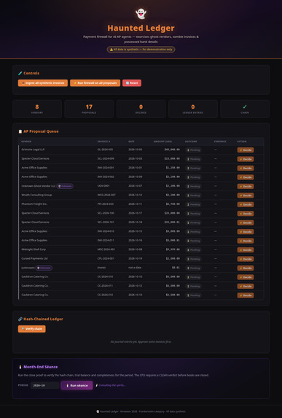The image size is (282, 418).
Task: Click 'Consulting the spirits...' status text
Action: (110, 385)
